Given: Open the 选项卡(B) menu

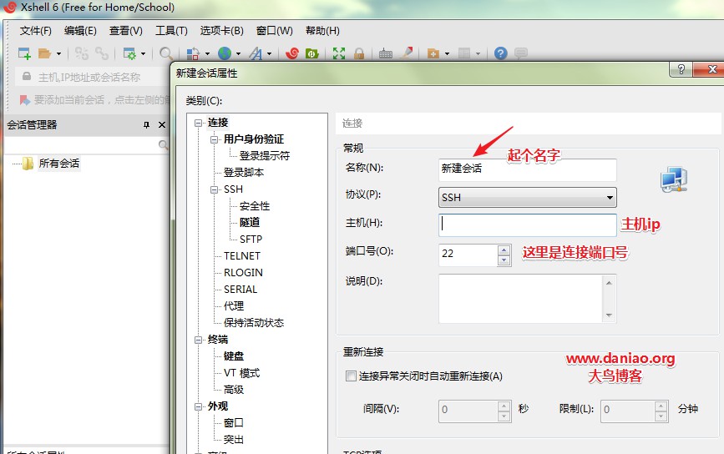Looking at the screenshot, I should [x=221, y=31].
